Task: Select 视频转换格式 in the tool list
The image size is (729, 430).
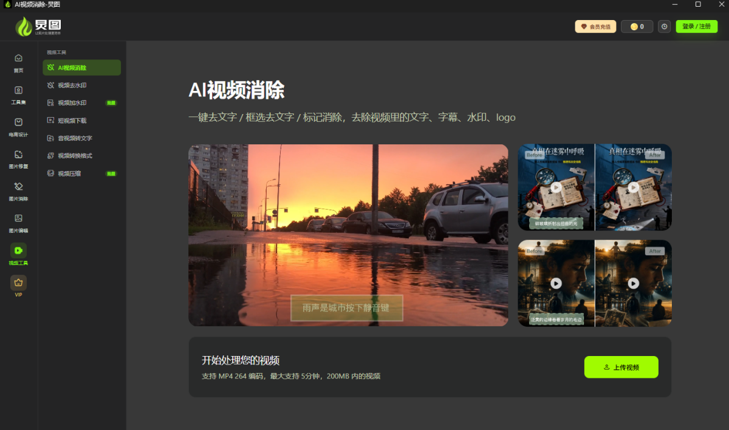Action: click(x=81, y=156)
